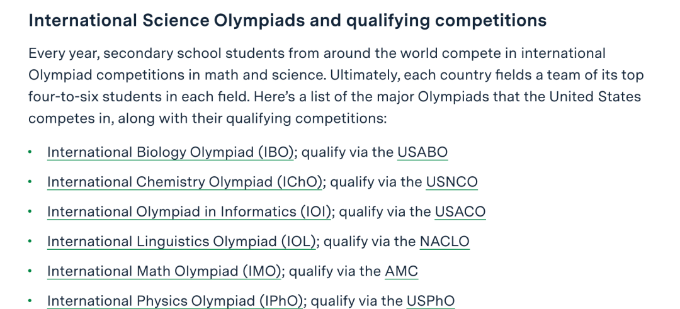Click the word 'Ultimately' in the intro paragraph
The image size is (680, 309).
coord(363,75)
